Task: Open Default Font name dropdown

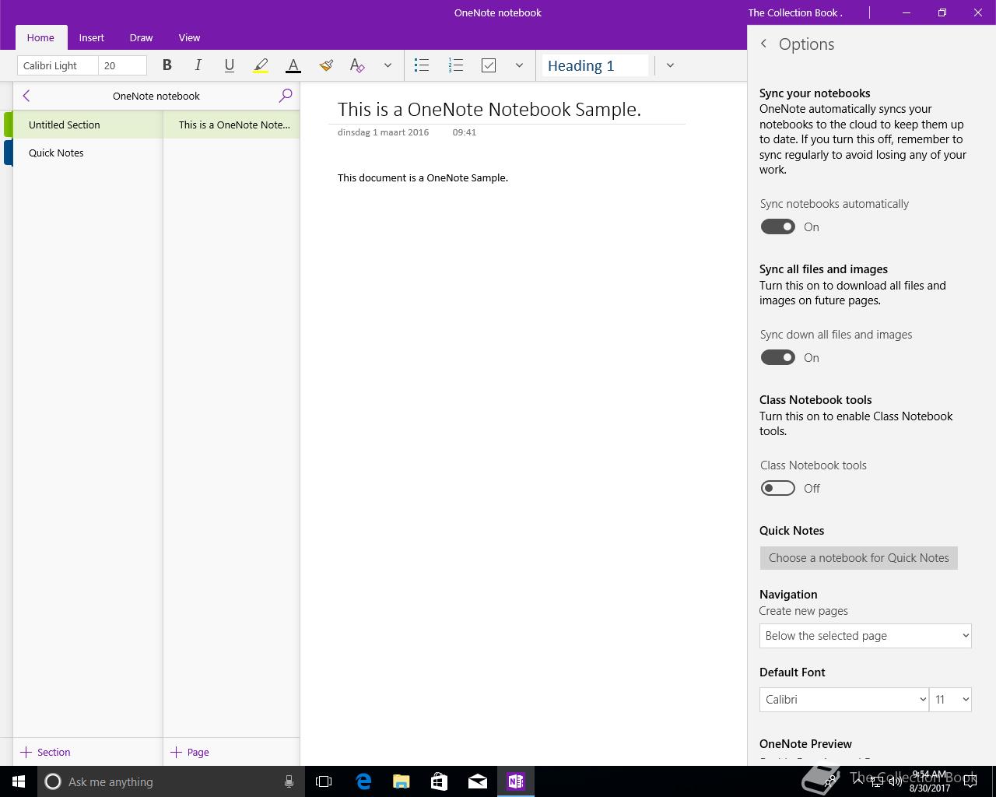Action: 843,700
